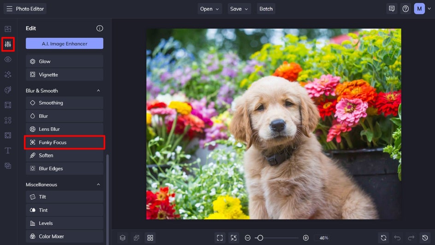The image size is (435, 245).
Task: Click the Layers icon in bottom bar
Action: 123,238
